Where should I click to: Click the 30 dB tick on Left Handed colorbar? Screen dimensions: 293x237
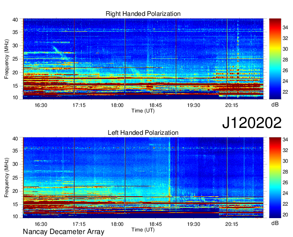click(x=285, y=161)
